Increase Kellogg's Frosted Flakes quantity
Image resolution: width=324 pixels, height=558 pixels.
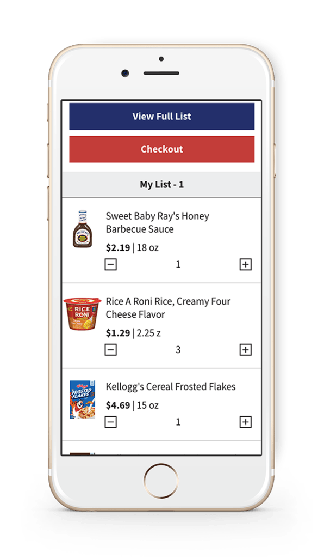point(246,422)
